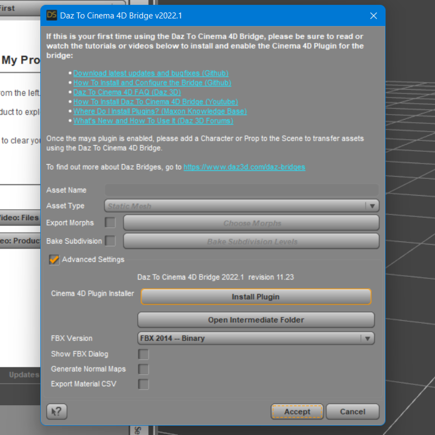Click the revision 11.23 version text
This screenshot has height=435, width=435.
[x=271, y=277]
